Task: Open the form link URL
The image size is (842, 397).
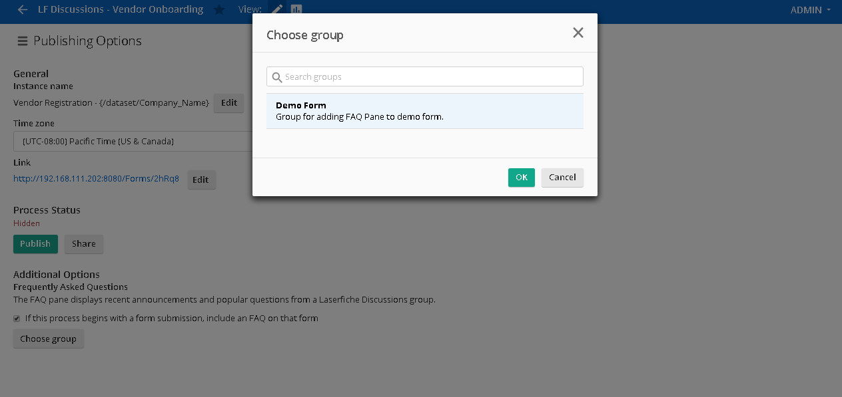Action: coord(96,179)
